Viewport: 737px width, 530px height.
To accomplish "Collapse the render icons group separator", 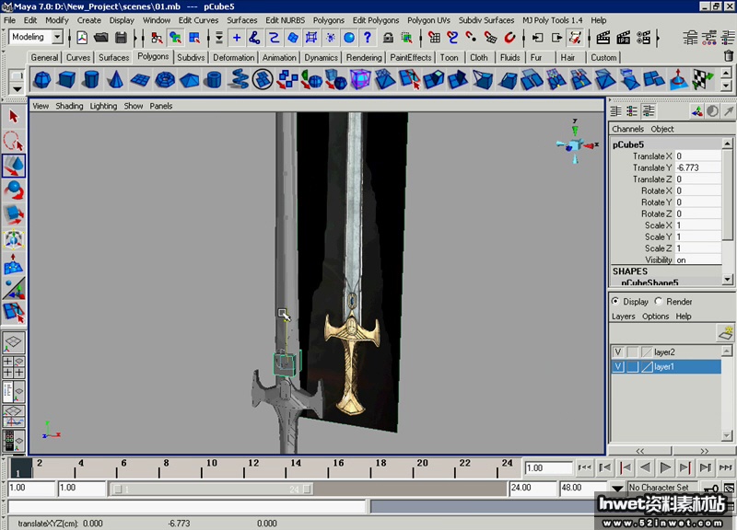I will pyautogui.click(x=590, y=38).
